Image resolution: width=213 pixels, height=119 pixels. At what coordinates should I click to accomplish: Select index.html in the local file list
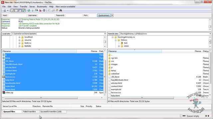click(x=10, y=86)
